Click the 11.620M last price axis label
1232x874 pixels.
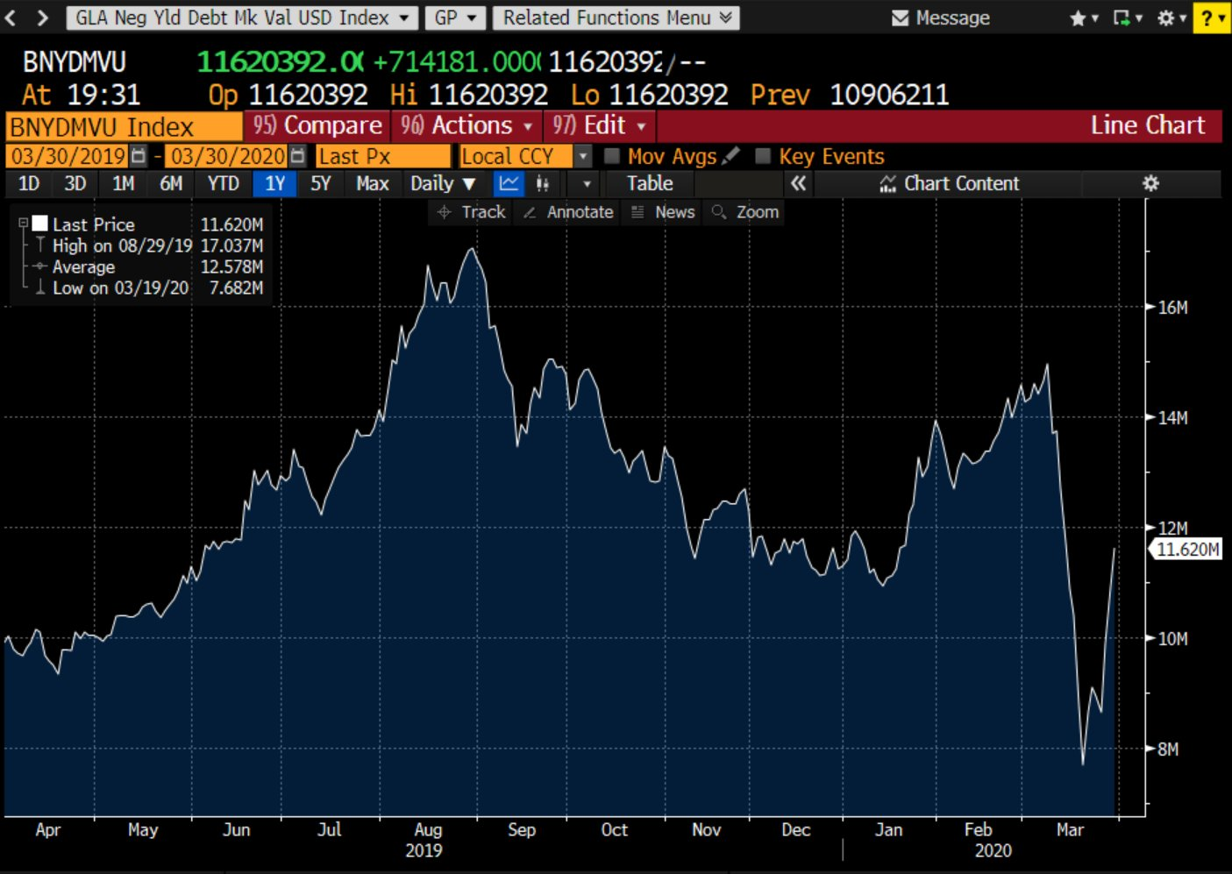[1187, 550]
